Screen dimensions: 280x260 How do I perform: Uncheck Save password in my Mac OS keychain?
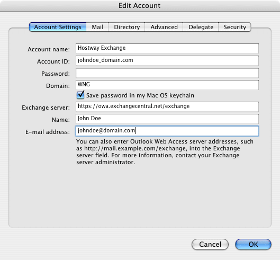click(x=80, y=95)
